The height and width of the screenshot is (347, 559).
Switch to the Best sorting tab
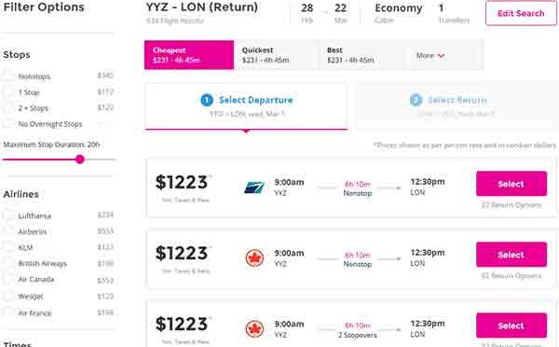click(x=361, y=55)
